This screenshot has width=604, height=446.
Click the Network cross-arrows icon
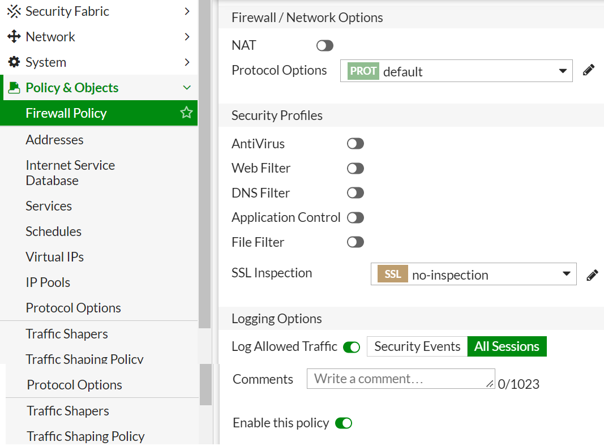pos(14,37)
